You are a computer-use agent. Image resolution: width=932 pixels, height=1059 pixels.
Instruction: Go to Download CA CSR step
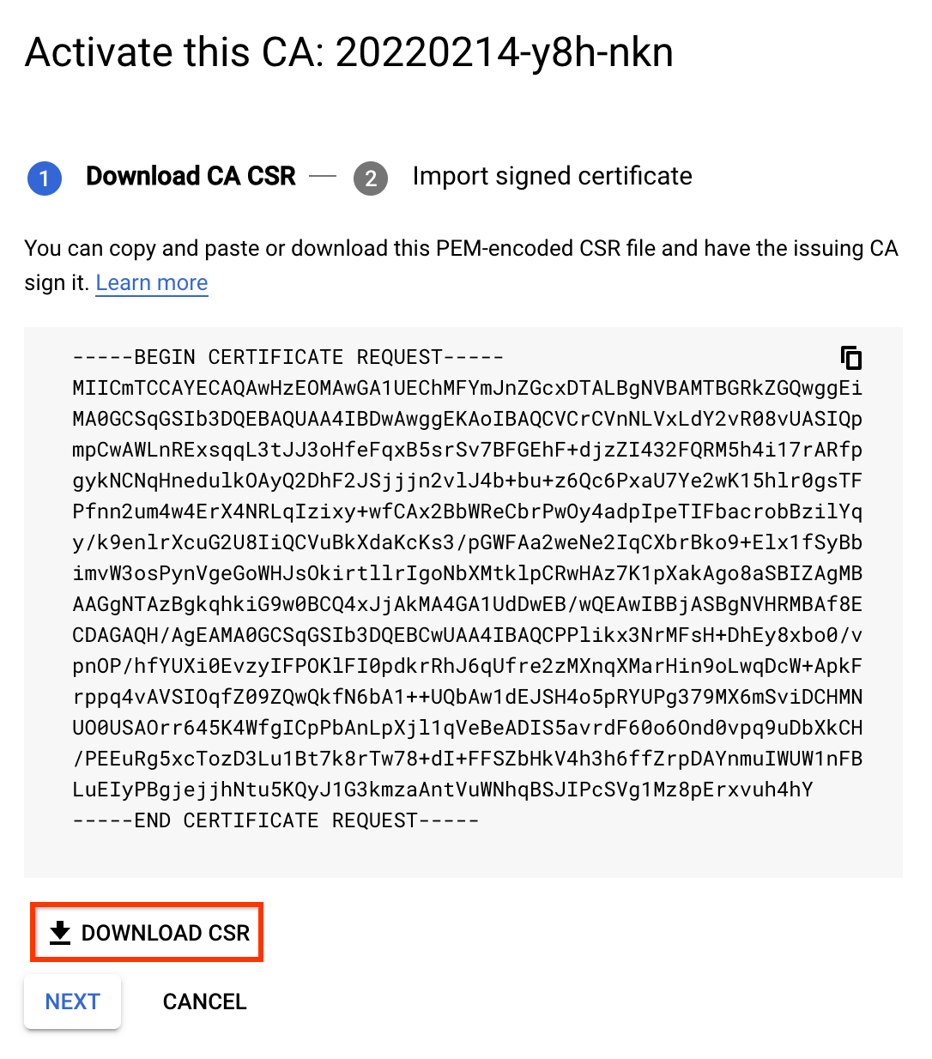[x=191, y=176]
